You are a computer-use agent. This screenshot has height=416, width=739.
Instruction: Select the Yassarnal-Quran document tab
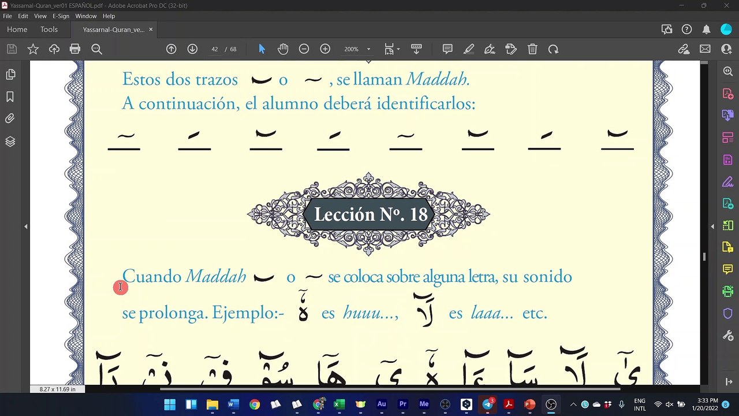[113, 29]
